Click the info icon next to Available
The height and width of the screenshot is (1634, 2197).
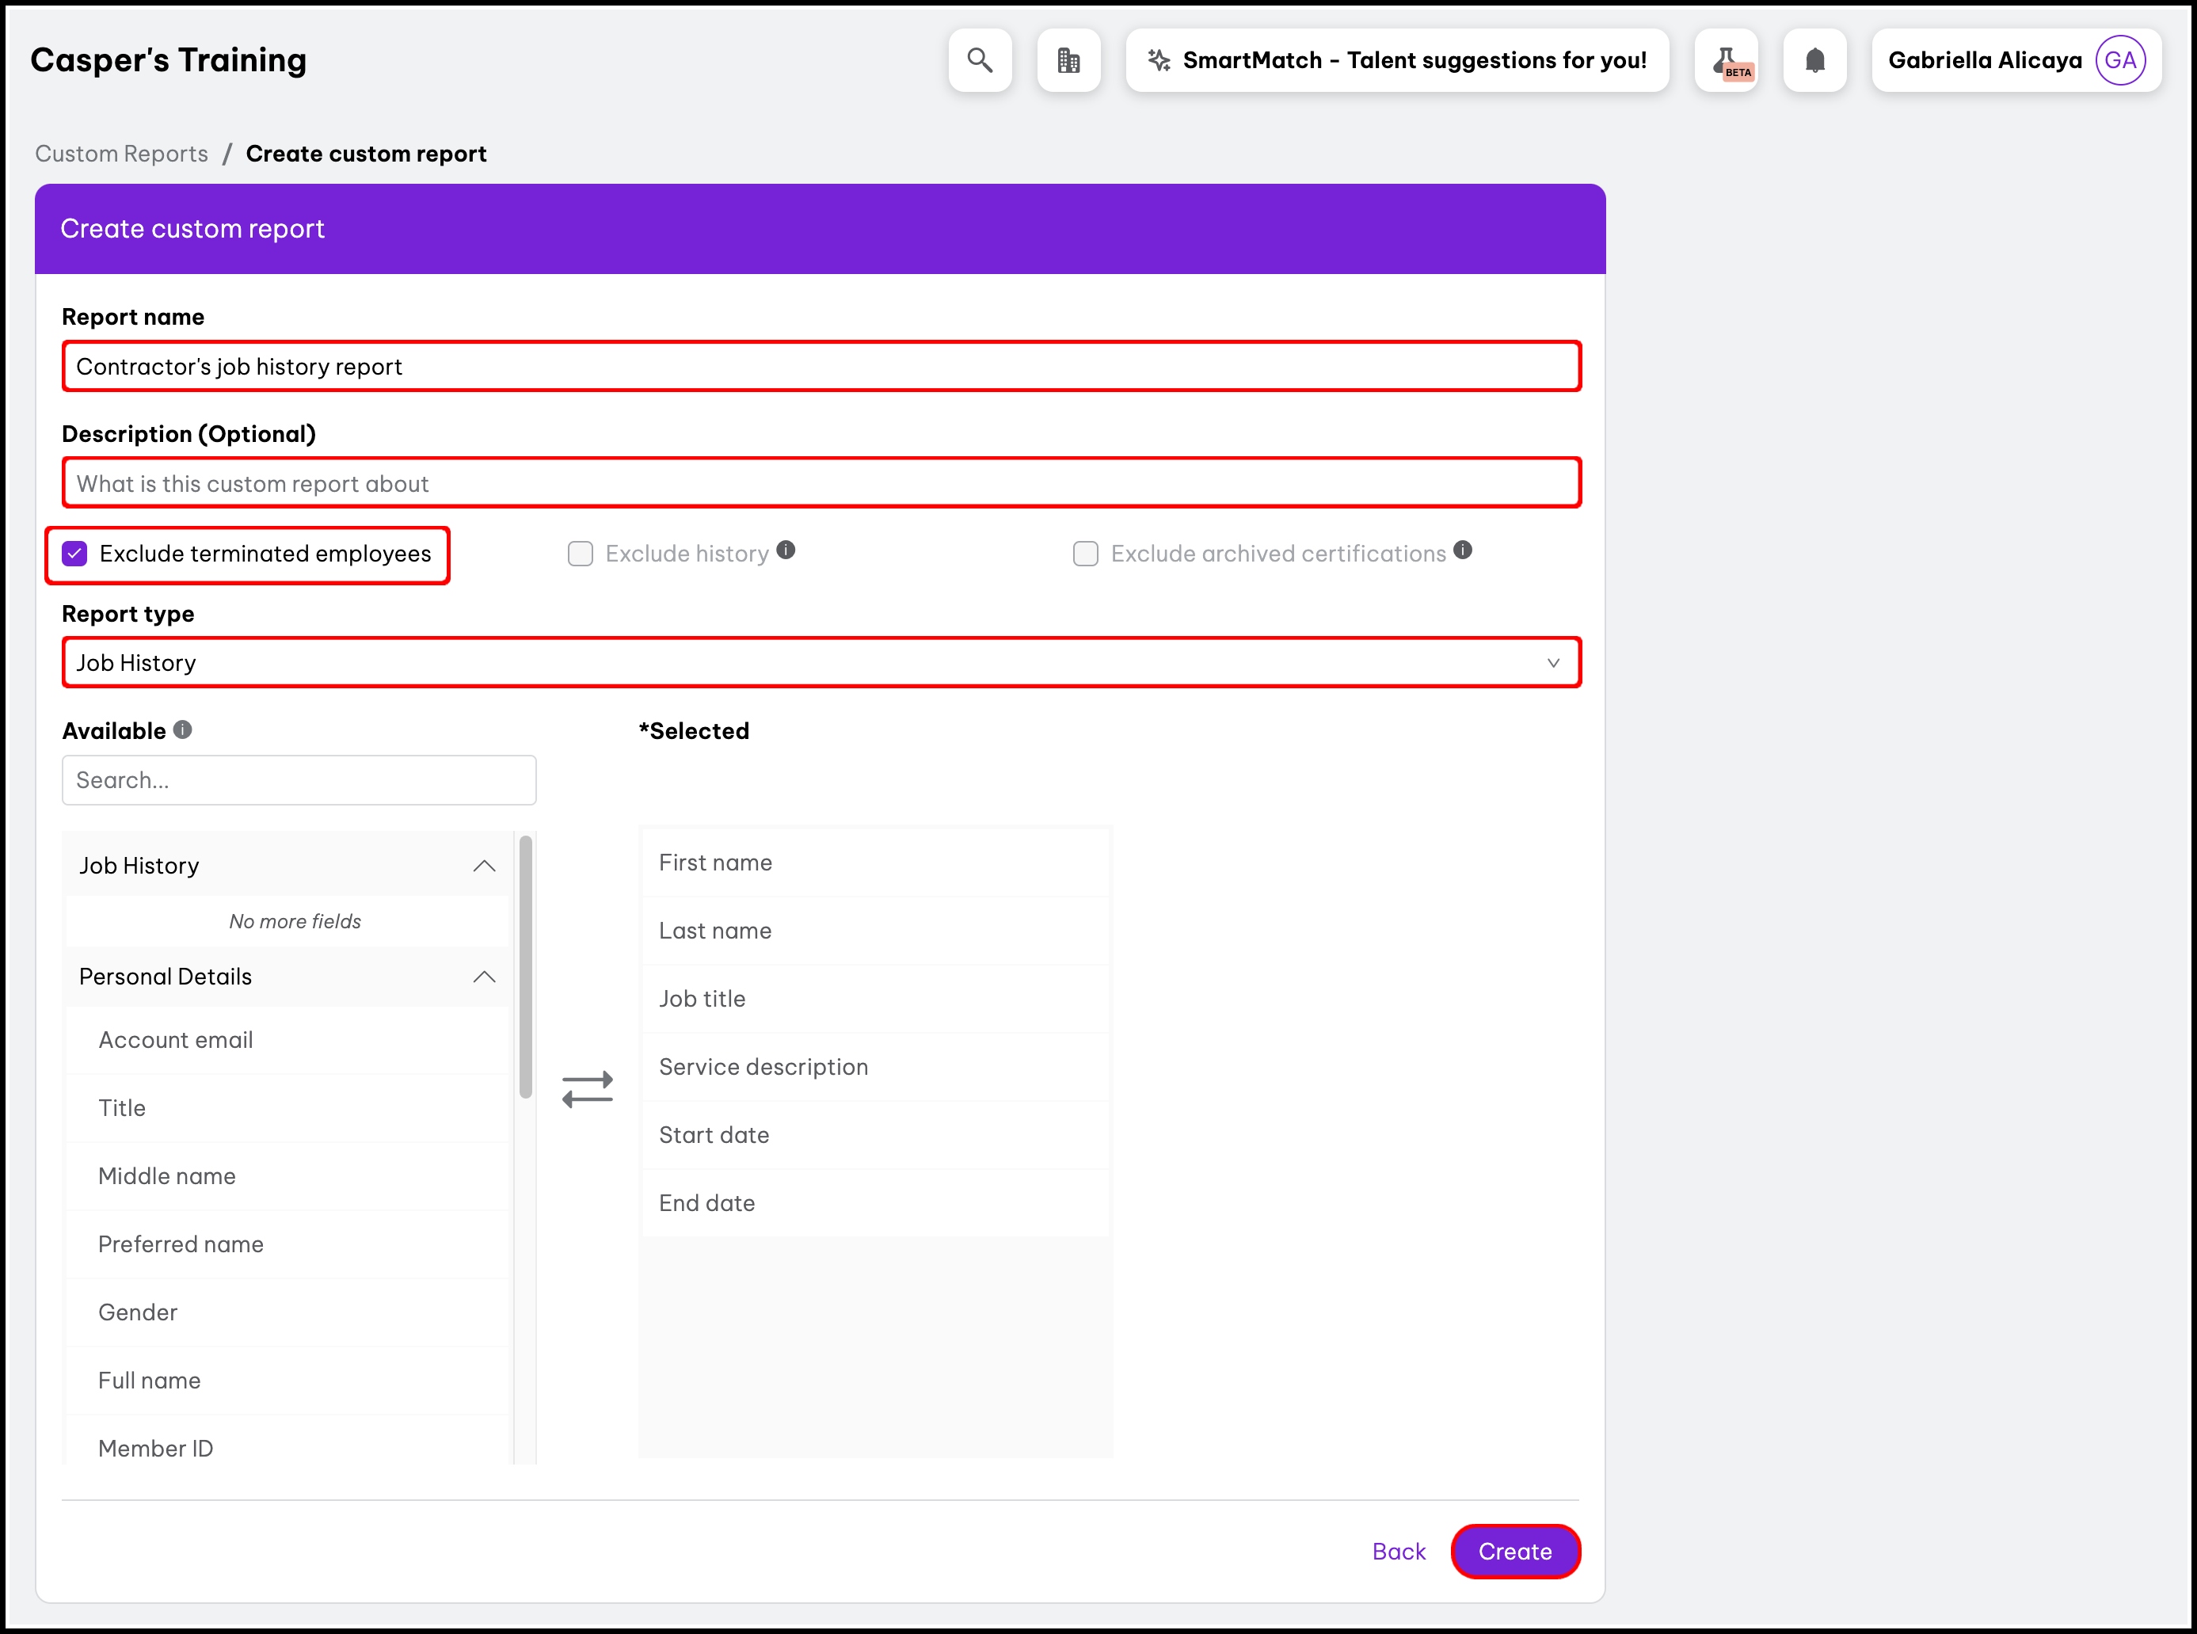click(183, 729)
